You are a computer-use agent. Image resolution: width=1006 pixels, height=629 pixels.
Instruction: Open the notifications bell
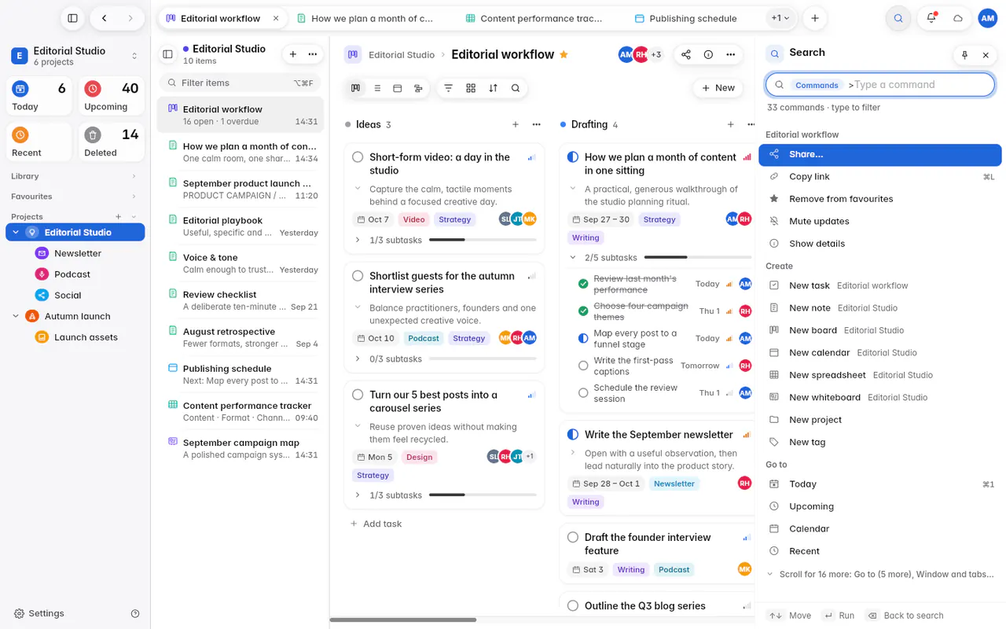pyautogui.click(x=931, y=18)
